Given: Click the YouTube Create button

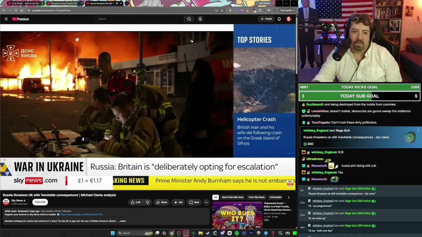Looking at the screenshot, I should [x=266, y=19].
